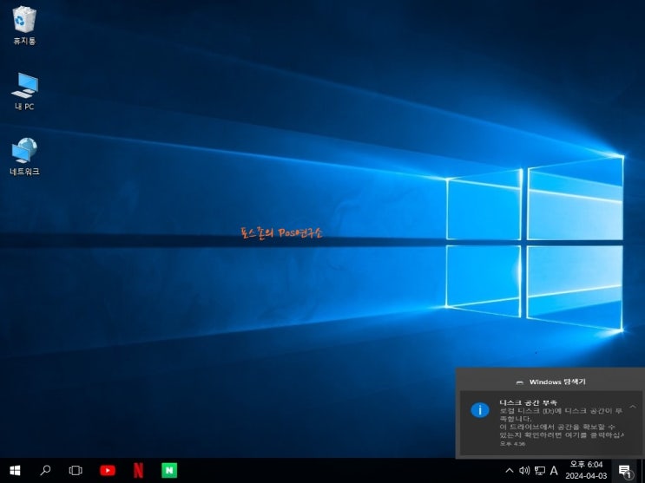Show hidden system tray icons
Screen dimensions: 645x483
click(x=510, y=470)
